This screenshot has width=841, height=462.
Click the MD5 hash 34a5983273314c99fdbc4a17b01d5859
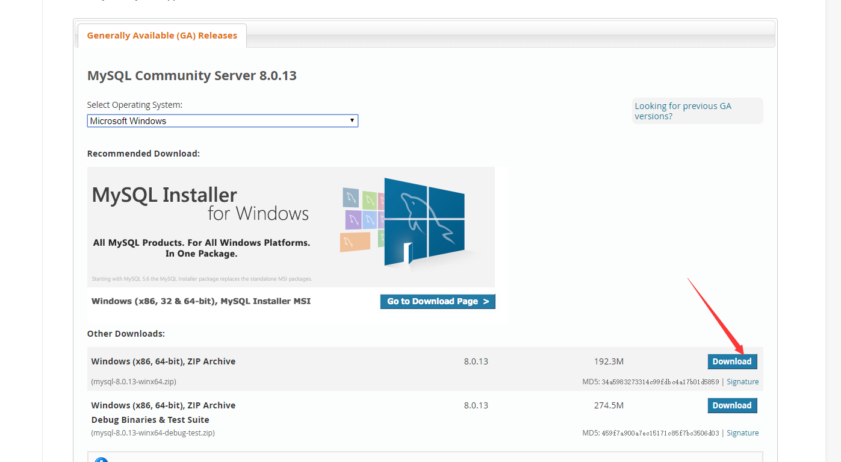point(660,382)
